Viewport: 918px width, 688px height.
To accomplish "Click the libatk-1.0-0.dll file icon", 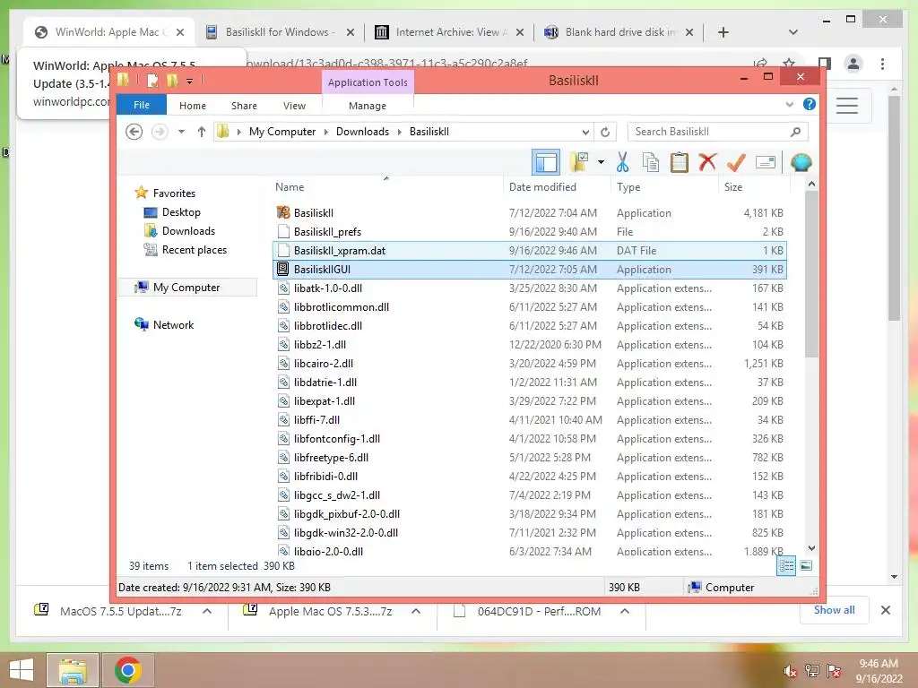I will click(x=283, y=288).
